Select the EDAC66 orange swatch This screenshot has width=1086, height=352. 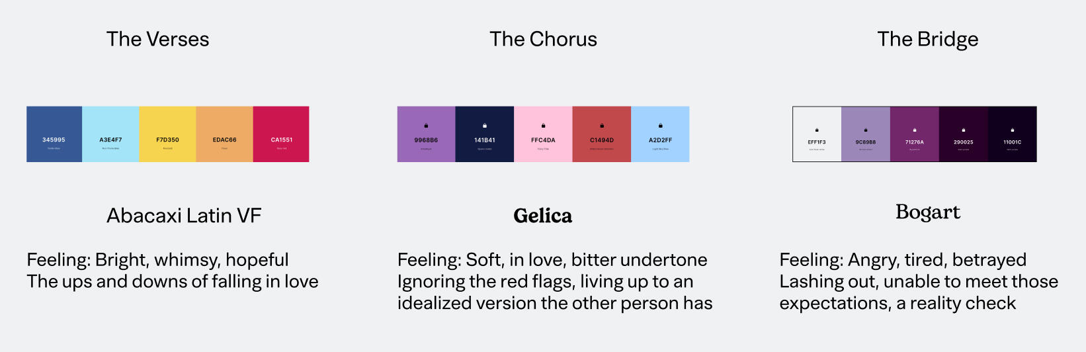(x=224, y=134)
